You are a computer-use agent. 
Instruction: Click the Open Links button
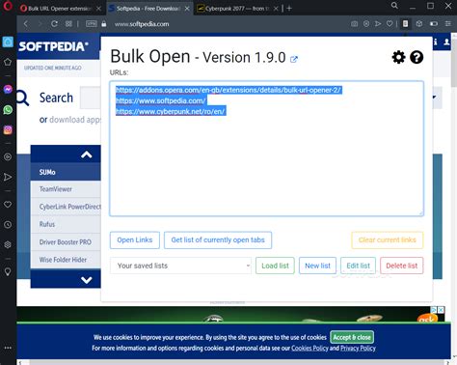[135, 240]
